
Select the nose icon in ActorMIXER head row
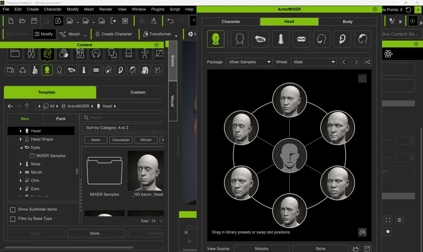coord(281,39)
